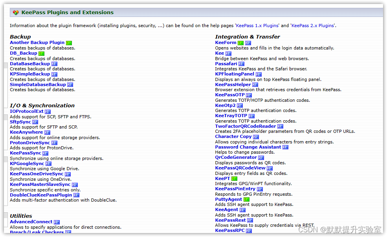387x237 pixels.
Task: Click the green 1.x badge next to KeeForm
Action: pyautogui.click(x=240, y=43)
